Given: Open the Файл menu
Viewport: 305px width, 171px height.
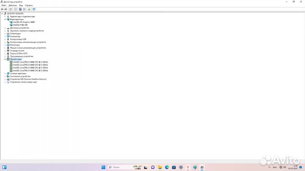Looking at the screenshot, I should click(3, 5).
